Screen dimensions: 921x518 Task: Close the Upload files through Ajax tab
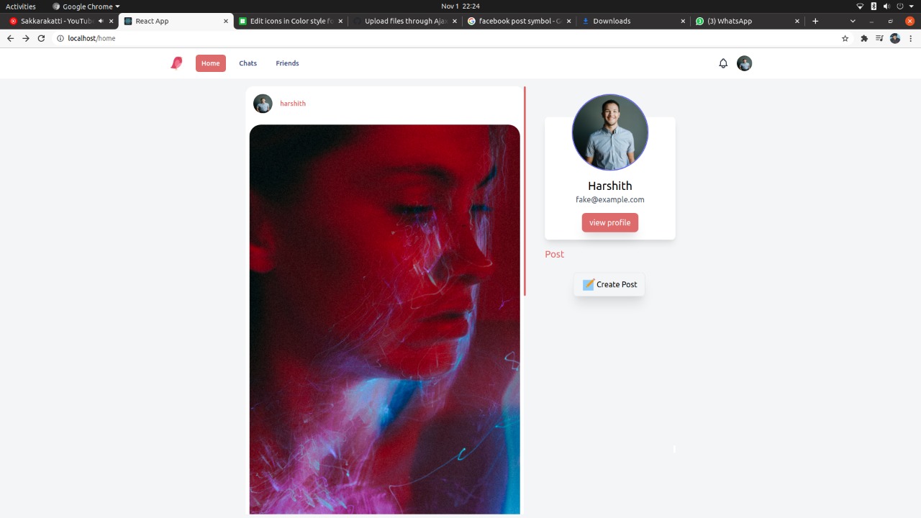click(455, 21)
